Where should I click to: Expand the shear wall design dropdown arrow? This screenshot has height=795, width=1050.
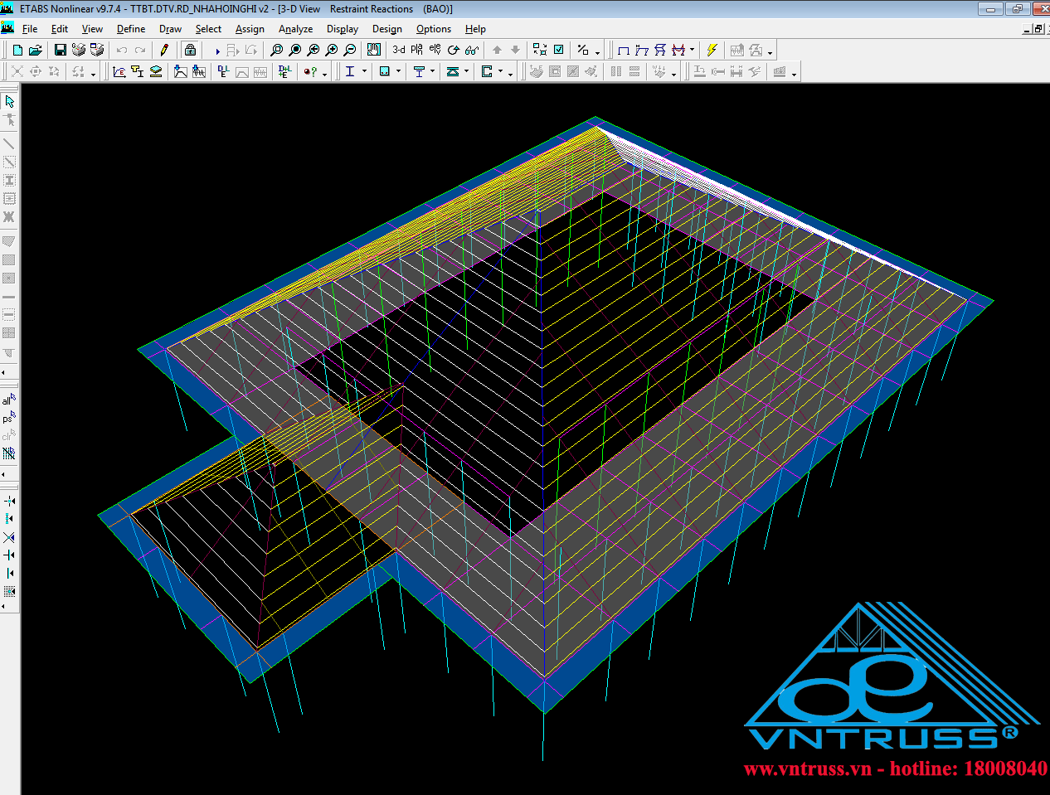pyautogui.click(x=500, y=72)
